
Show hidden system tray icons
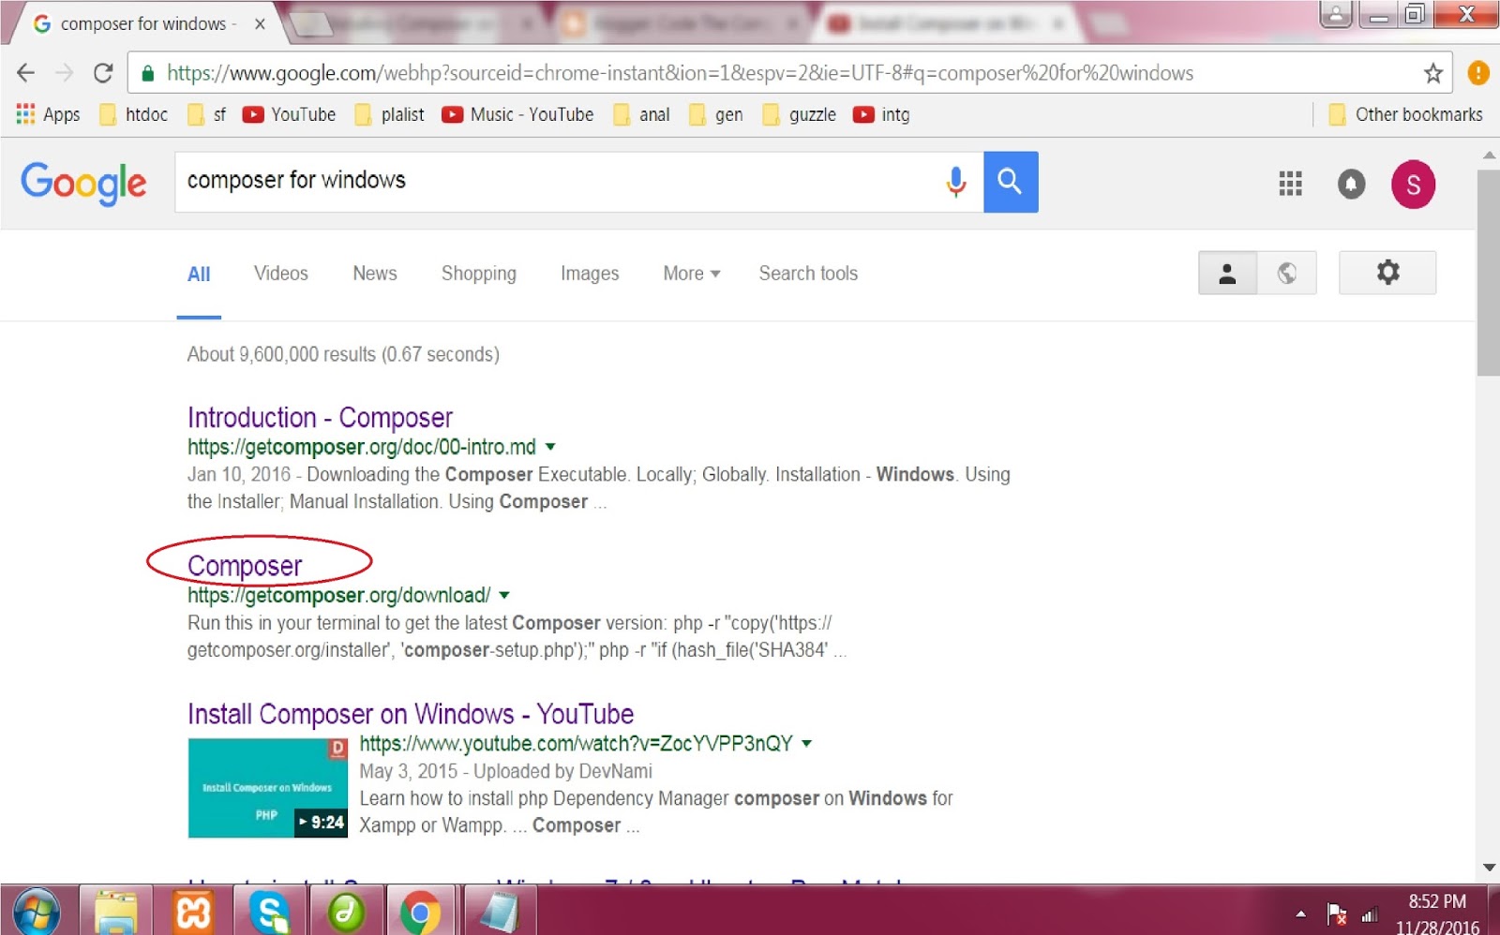tap(1300, 913)
